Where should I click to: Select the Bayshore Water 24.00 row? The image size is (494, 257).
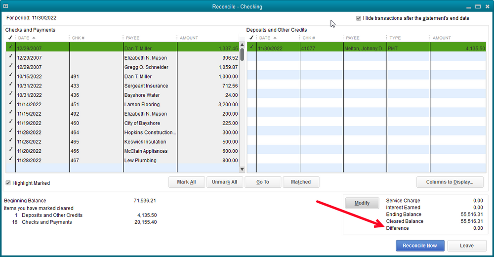pyautogui.click(x=123, y=95)
